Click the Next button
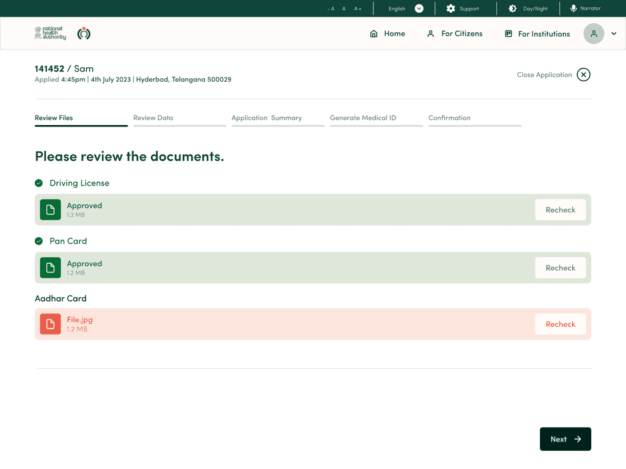 (x=565, y=439)
